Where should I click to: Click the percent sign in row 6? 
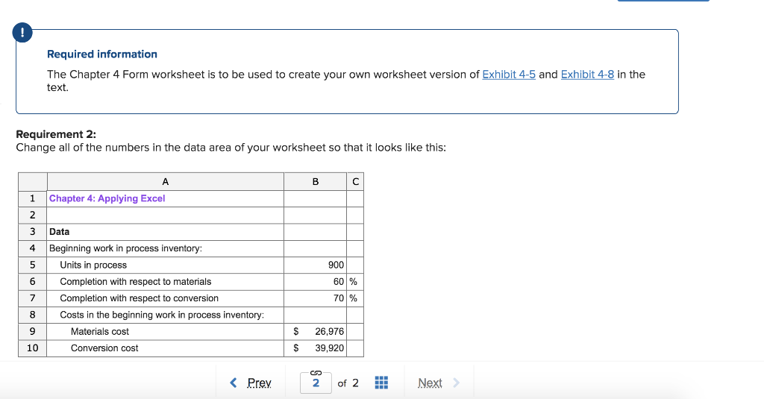tap(353, 282)
